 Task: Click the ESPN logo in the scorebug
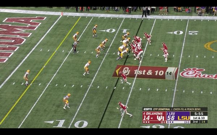[x=148, y=109]
